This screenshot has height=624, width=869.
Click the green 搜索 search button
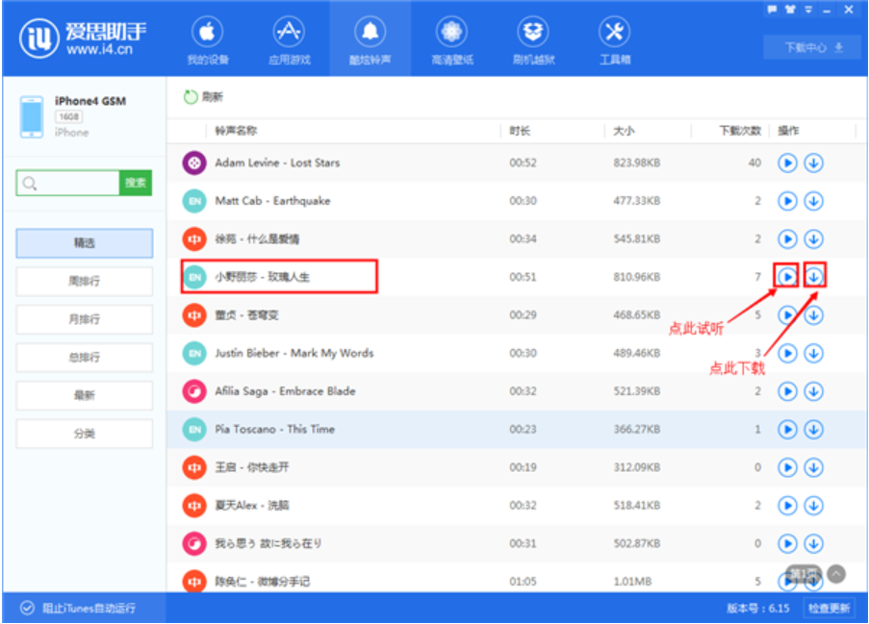coord(136,183)
